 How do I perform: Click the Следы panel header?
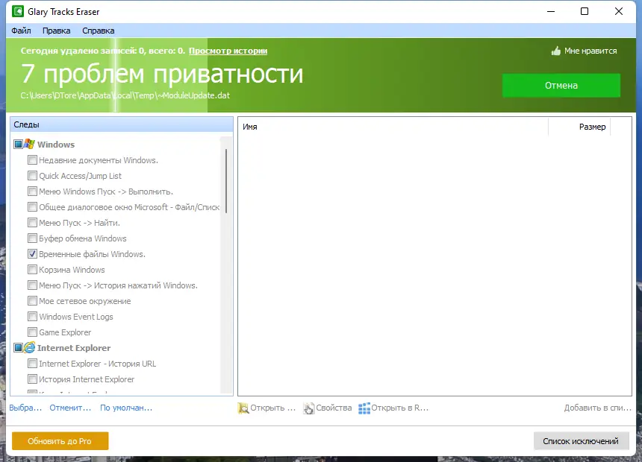122,124
